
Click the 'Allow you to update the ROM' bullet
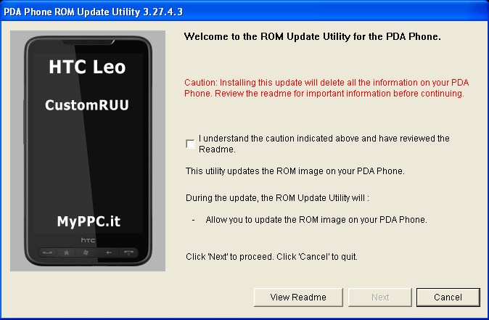click(x=316, y=220)
